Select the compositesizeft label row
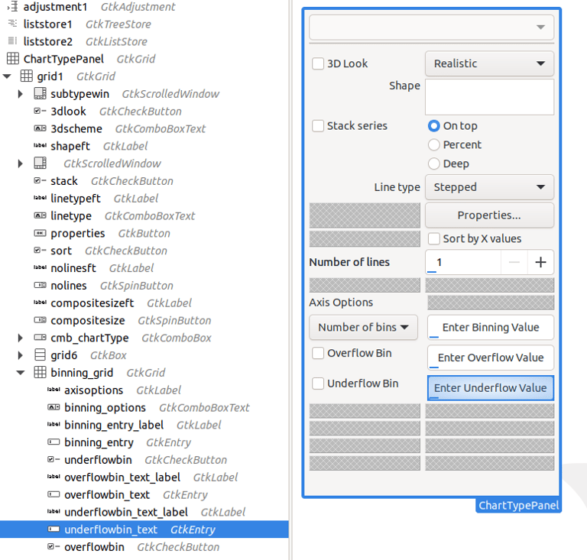 click(144, 303)
